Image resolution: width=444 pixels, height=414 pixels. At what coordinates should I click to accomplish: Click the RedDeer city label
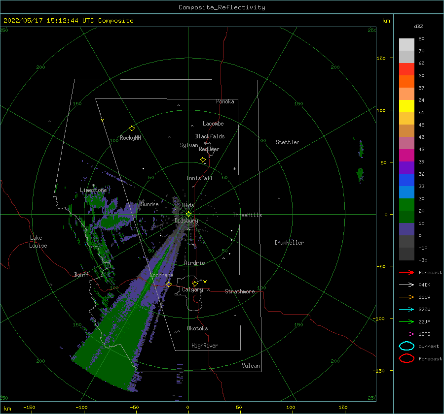(x=209, y=149)
